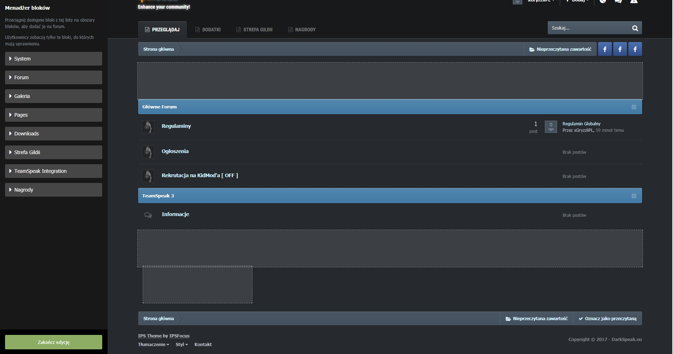Click the rightmost Facebook icon
This screenshot has width=673, height=354.
tap(635, 49)
